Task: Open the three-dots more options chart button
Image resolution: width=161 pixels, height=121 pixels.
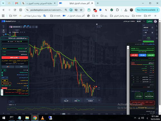Action: point(33,27)
